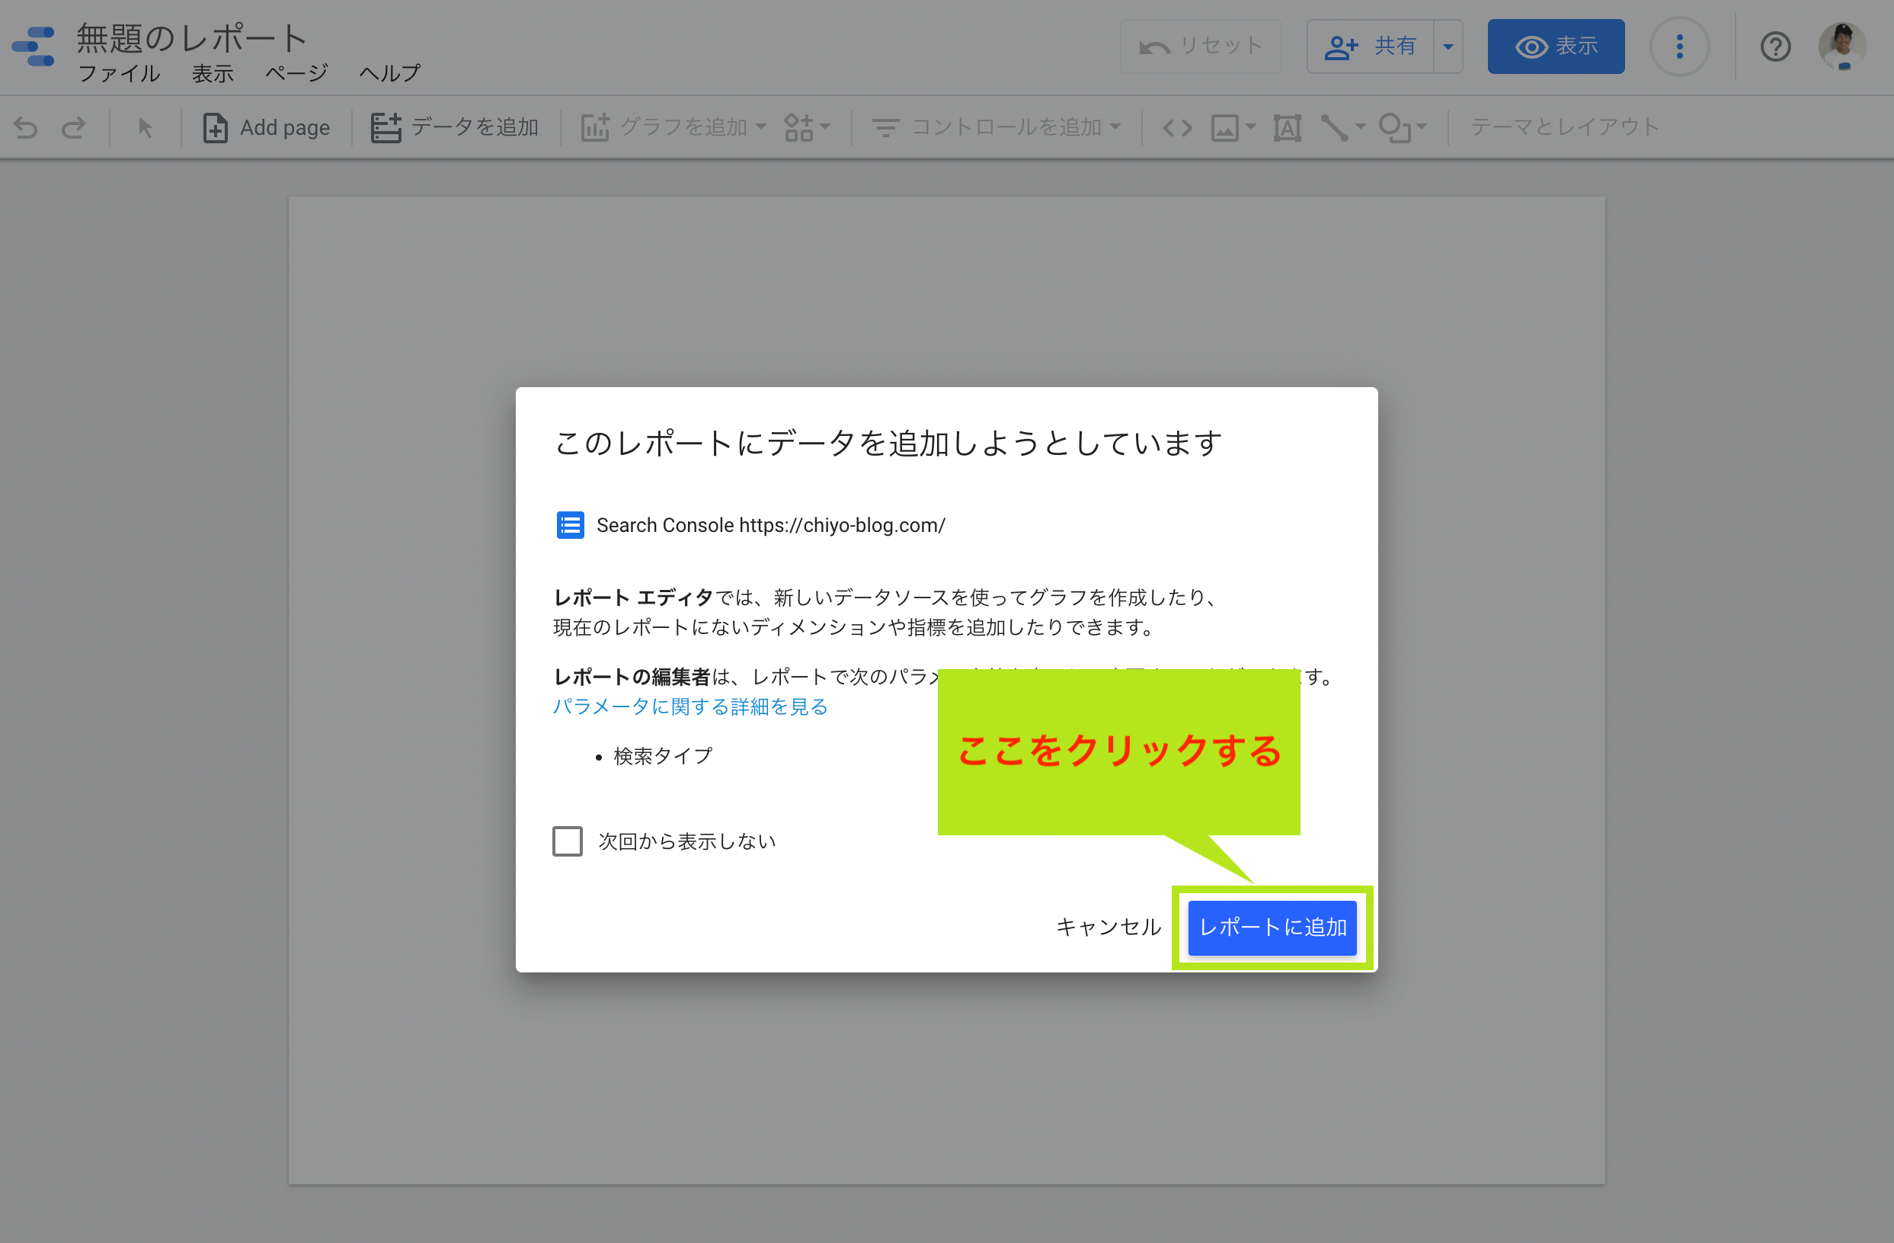Check 次回から表示しない checkbox
Viewport: 1894px width, 1243px height.
[x=568, y=841]
